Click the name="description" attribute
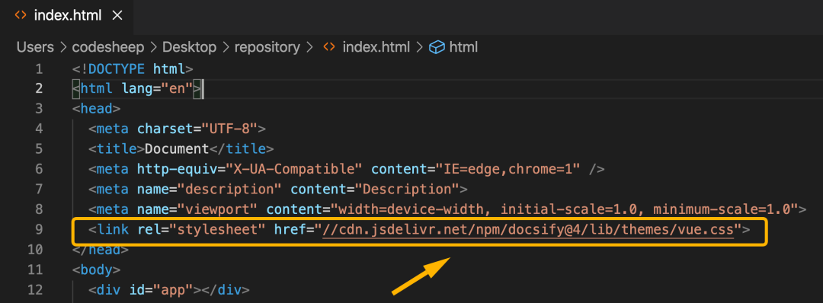 click(210, 190)
